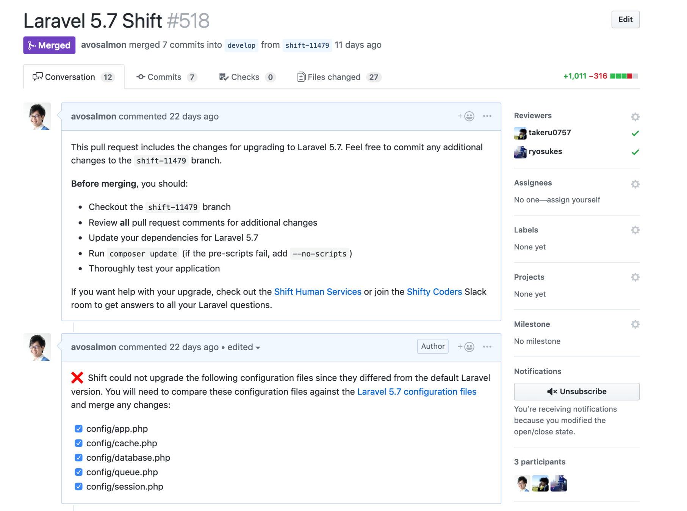This screenshot has width=687, height=511.
Task: Open the Shifty Coders link
Action: click(x=434, y=292)
